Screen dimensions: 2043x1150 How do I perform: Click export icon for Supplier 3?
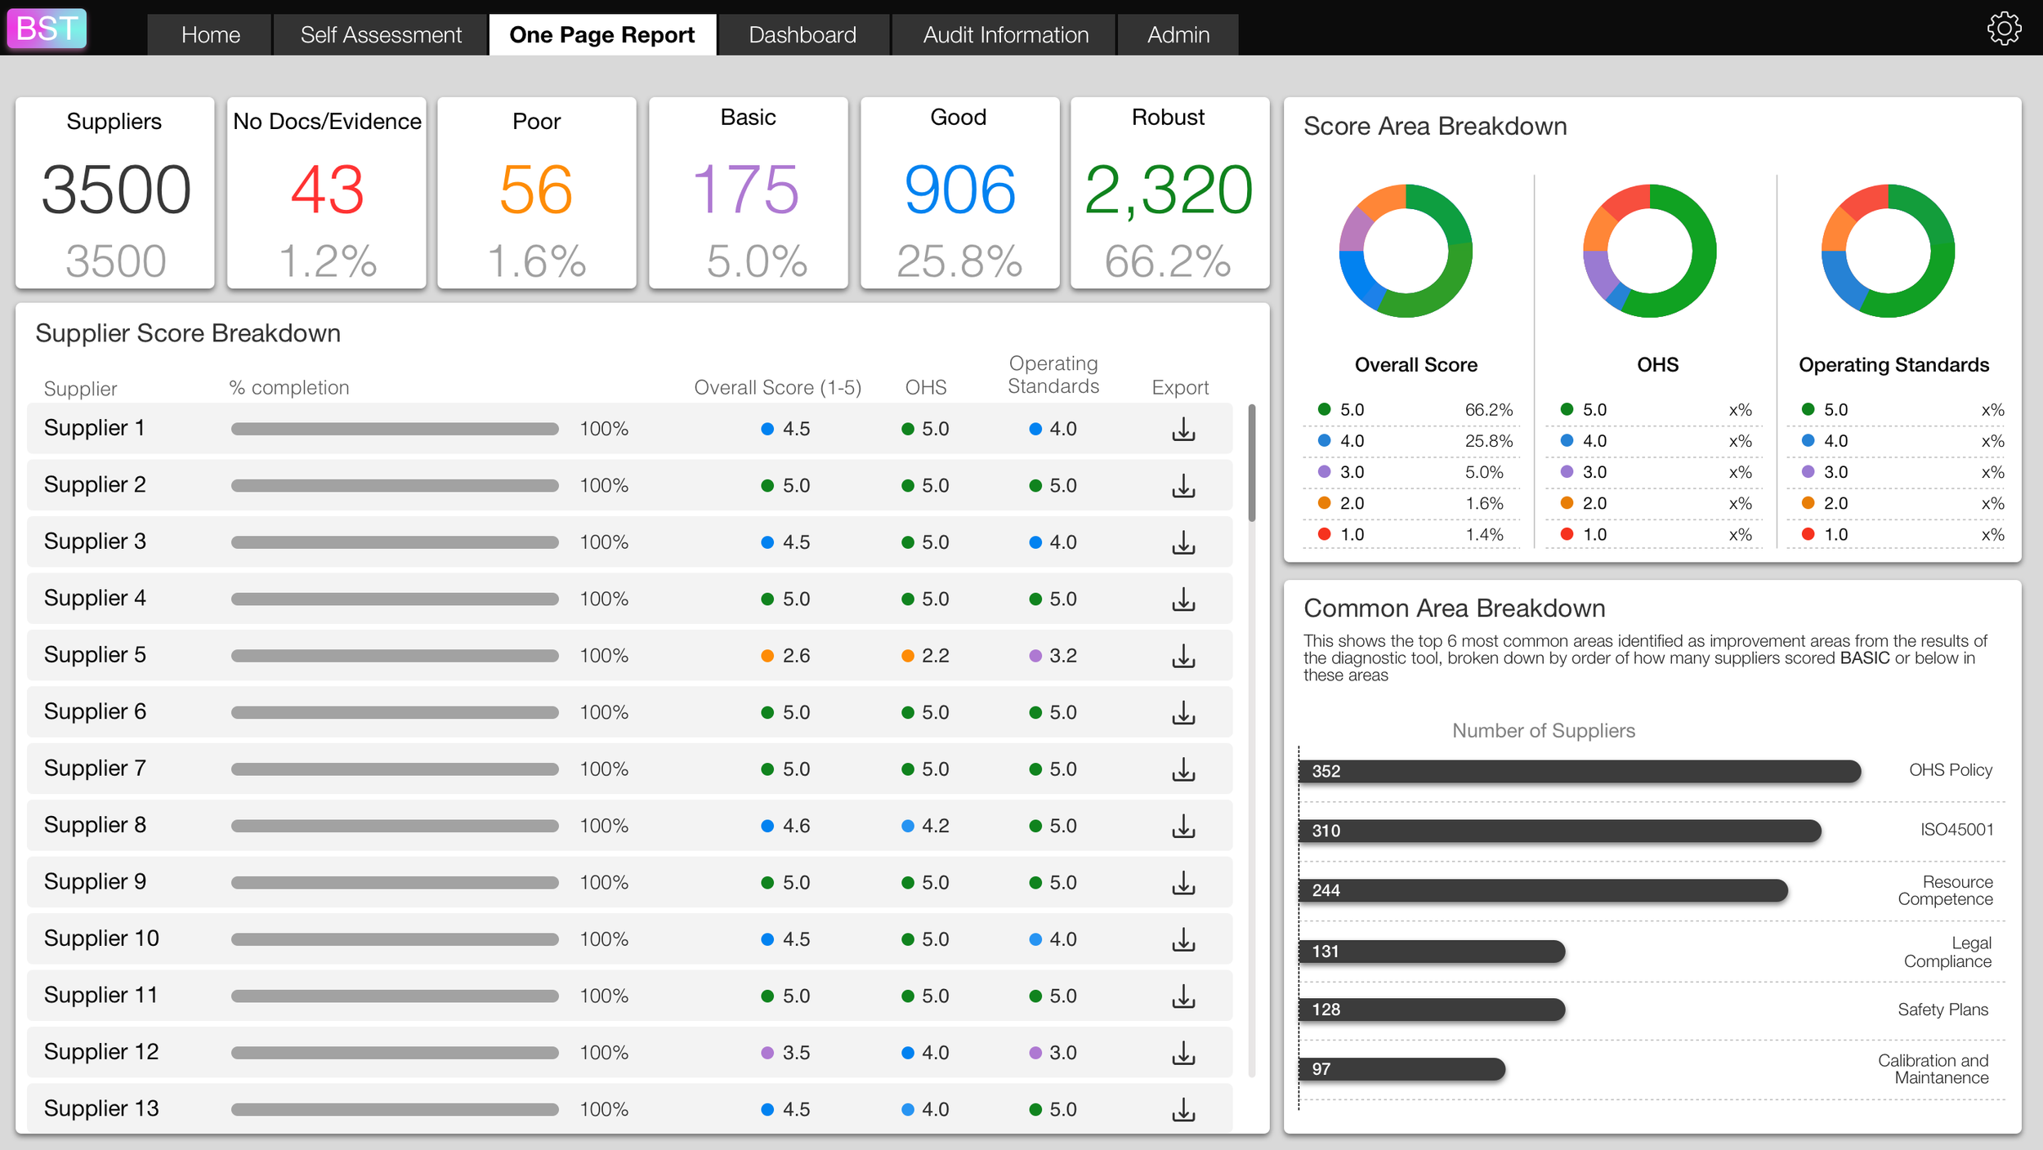coord(1183,542)
